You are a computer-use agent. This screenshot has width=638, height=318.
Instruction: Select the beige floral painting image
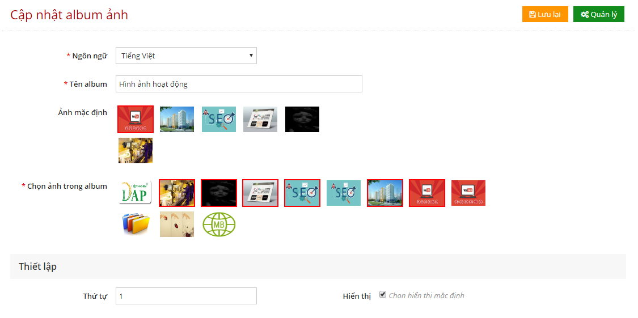(177, 224)
